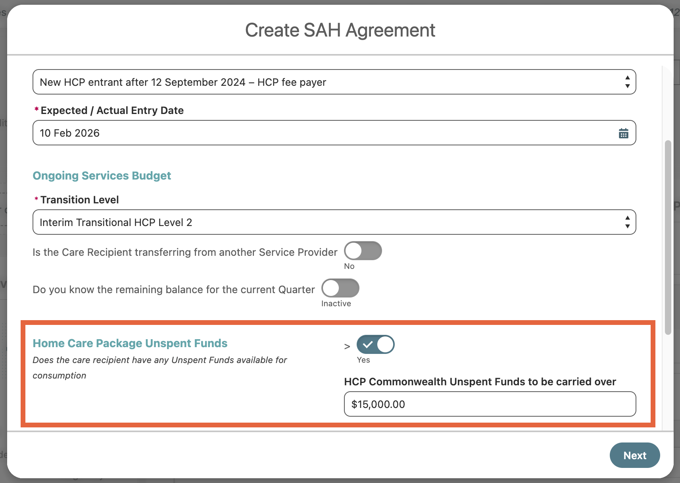Click the Ongoing Services Budget heading
Viewport: 680px width, 483px height.
click(102, 176)
